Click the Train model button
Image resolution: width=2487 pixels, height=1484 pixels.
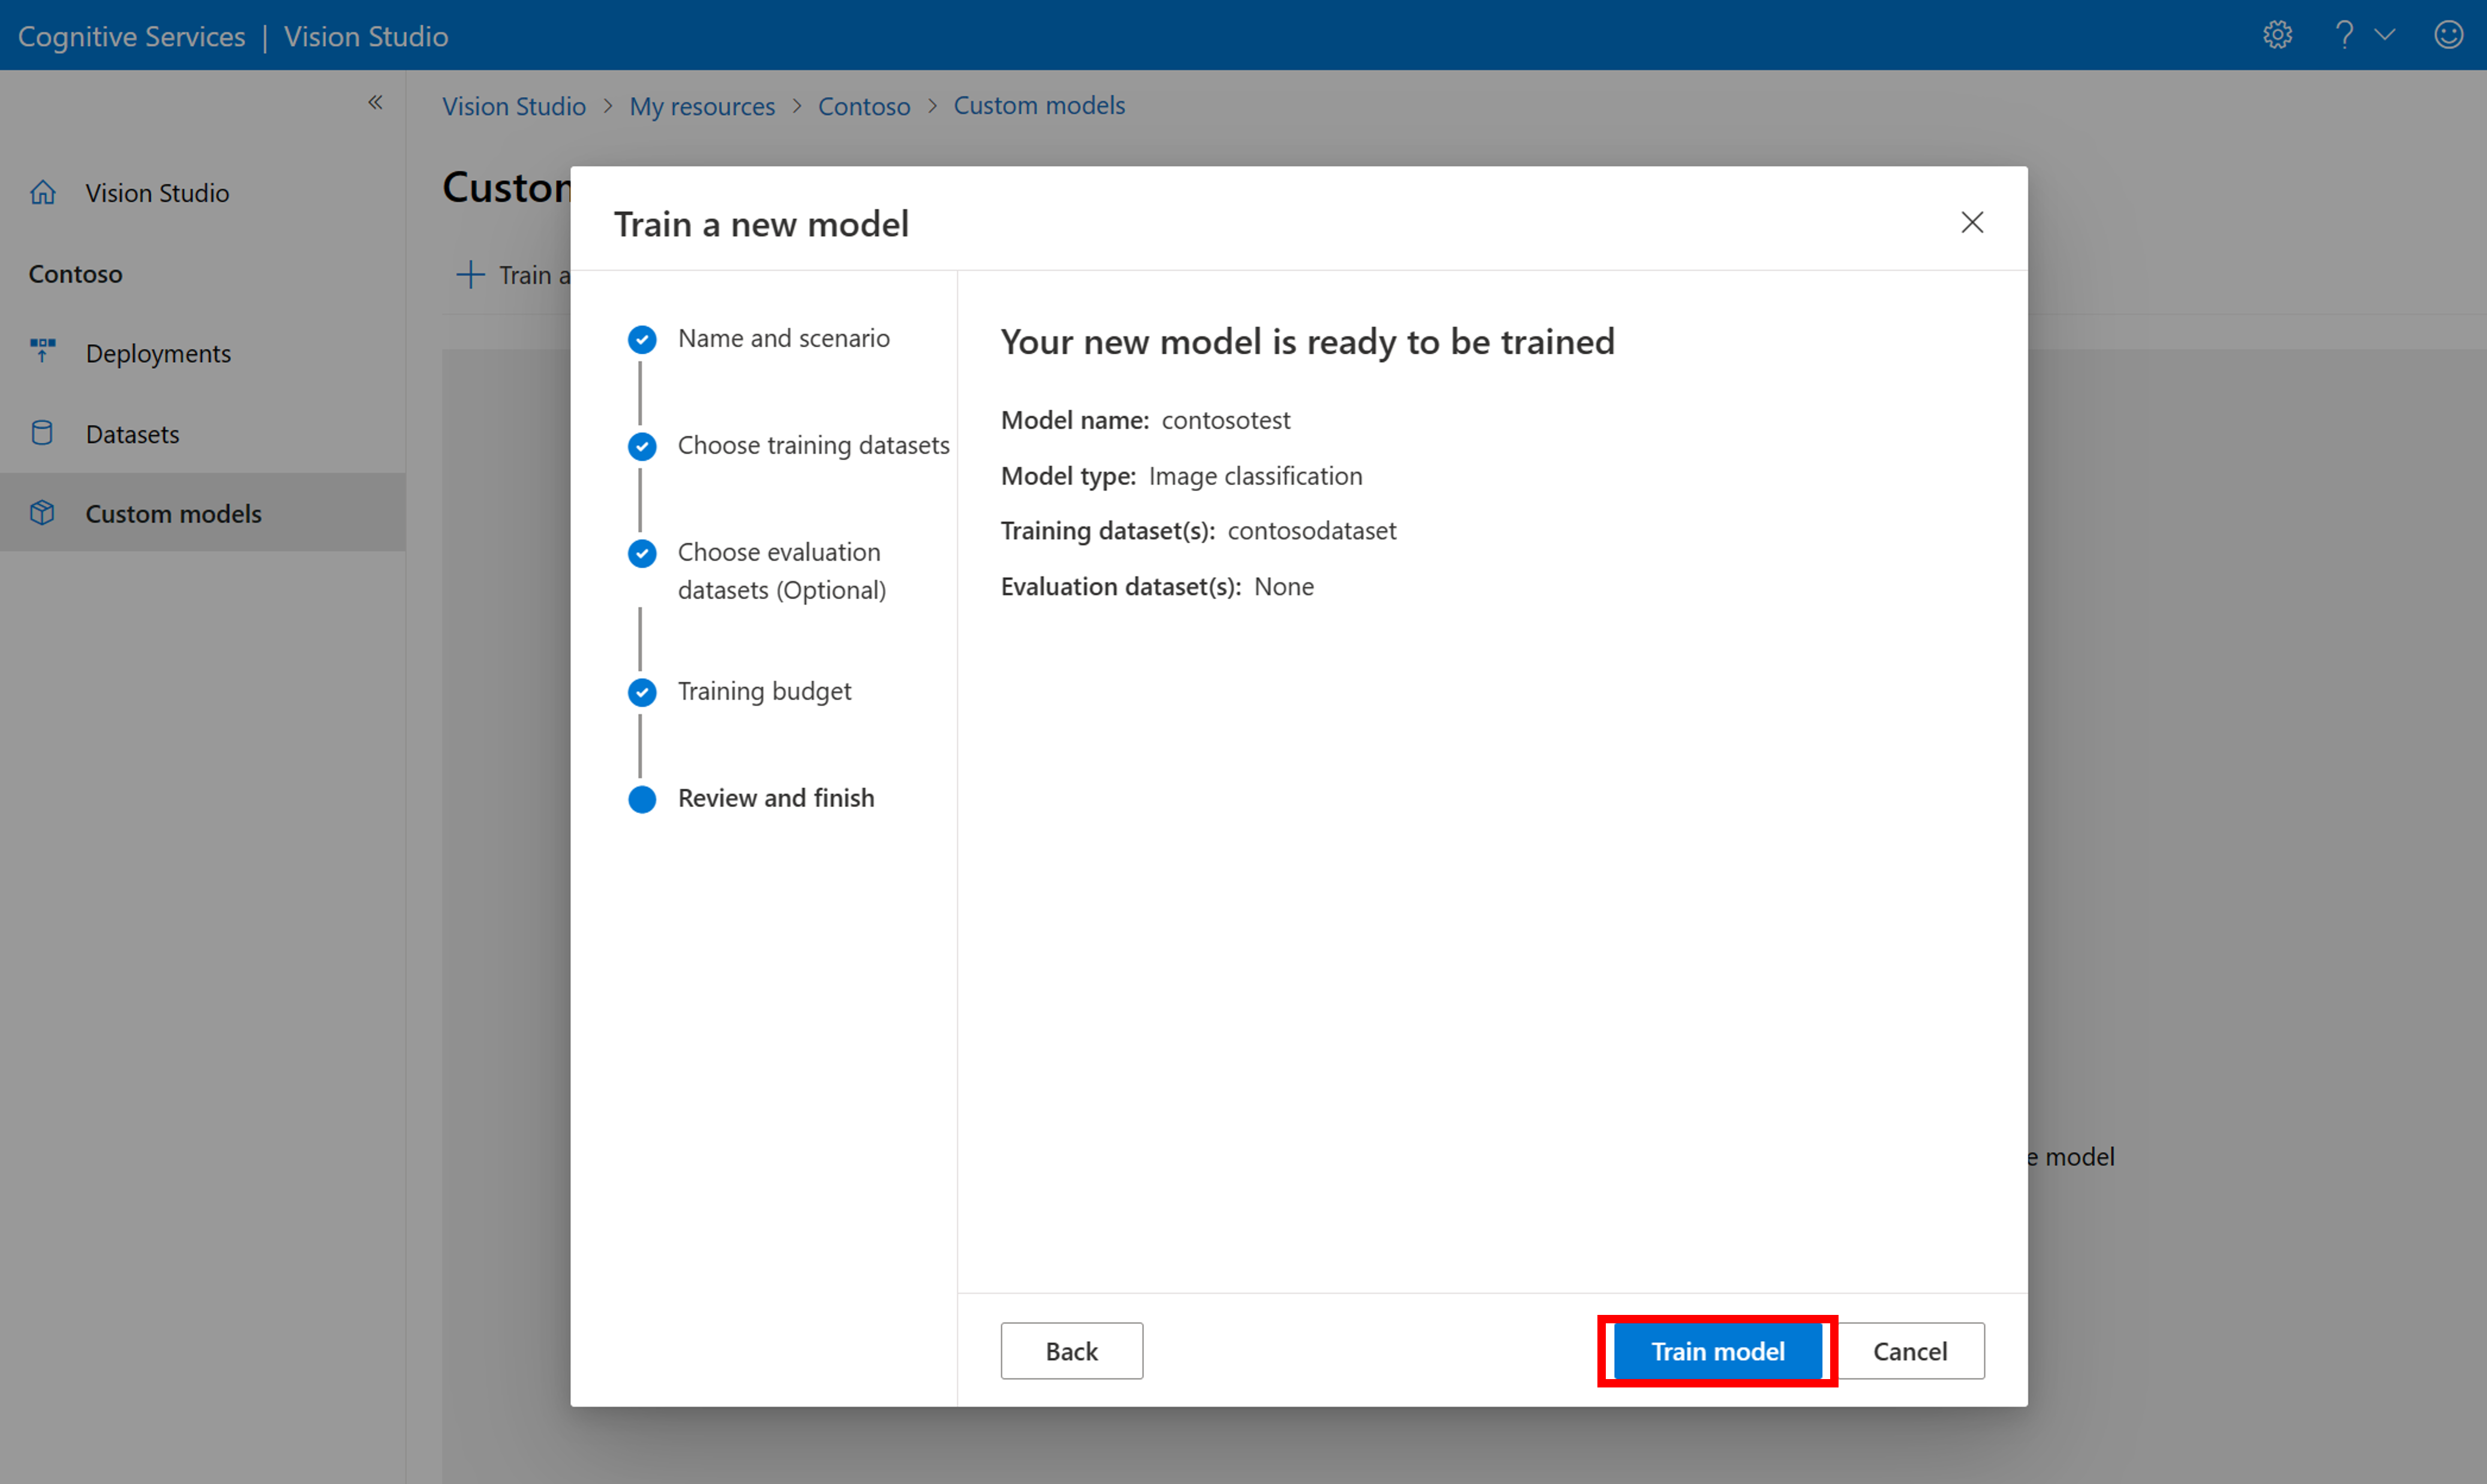click(x=1718, y=1350)
